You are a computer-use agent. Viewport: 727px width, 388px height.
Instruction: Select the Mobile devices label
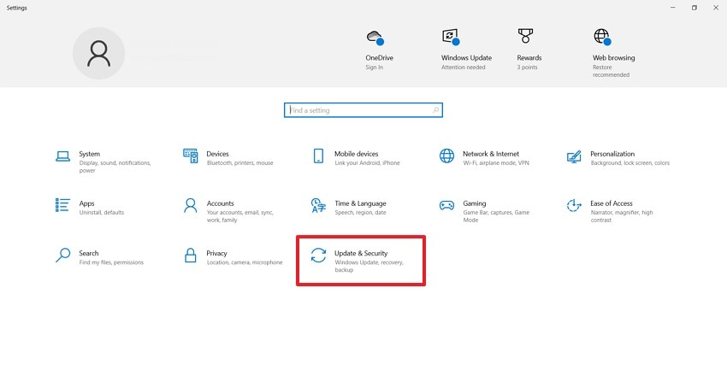coord(357,154)
